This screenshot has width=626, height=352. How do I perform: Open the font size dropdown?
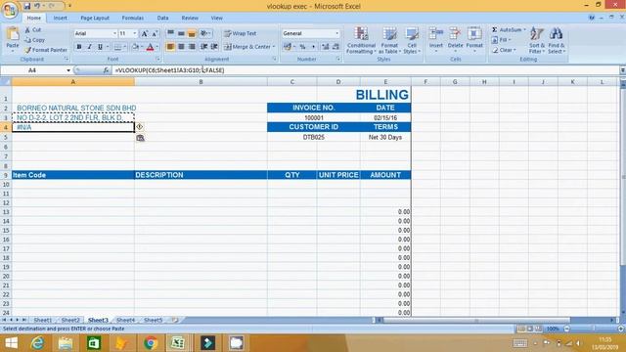(x=135, y=33)
